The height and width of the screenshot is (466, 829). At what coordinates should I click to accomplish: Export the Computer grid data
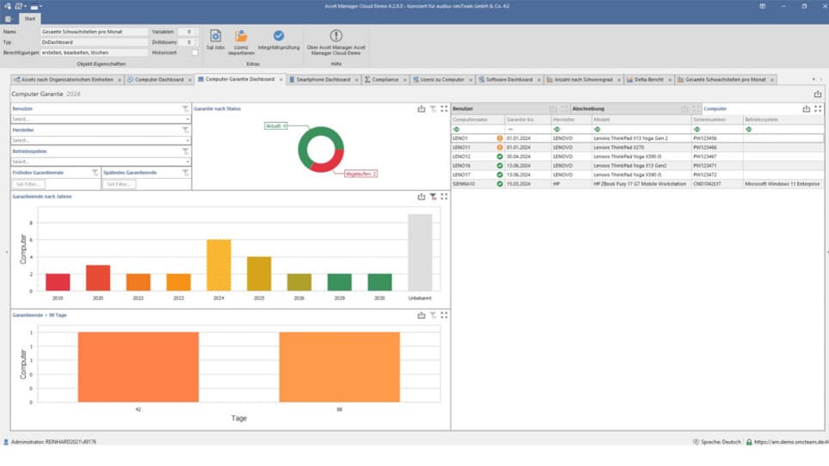(807, 109)
